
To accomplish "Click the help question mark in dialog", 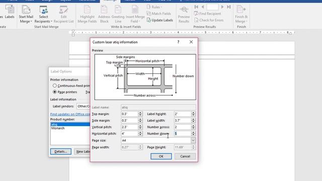I will pyautogui.click(x=178, y=42).
